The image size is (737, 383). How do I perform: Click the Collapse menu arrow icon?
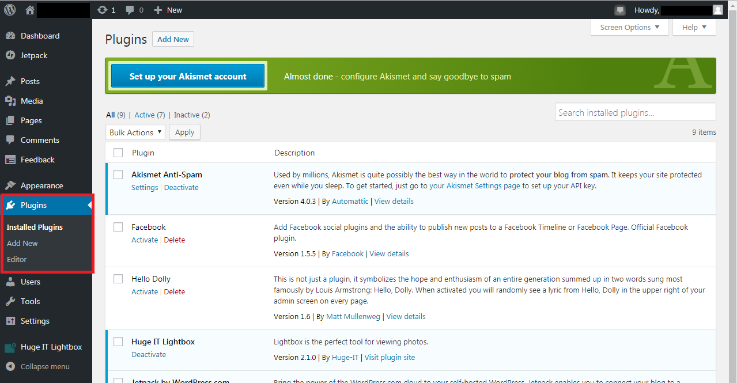10,366
